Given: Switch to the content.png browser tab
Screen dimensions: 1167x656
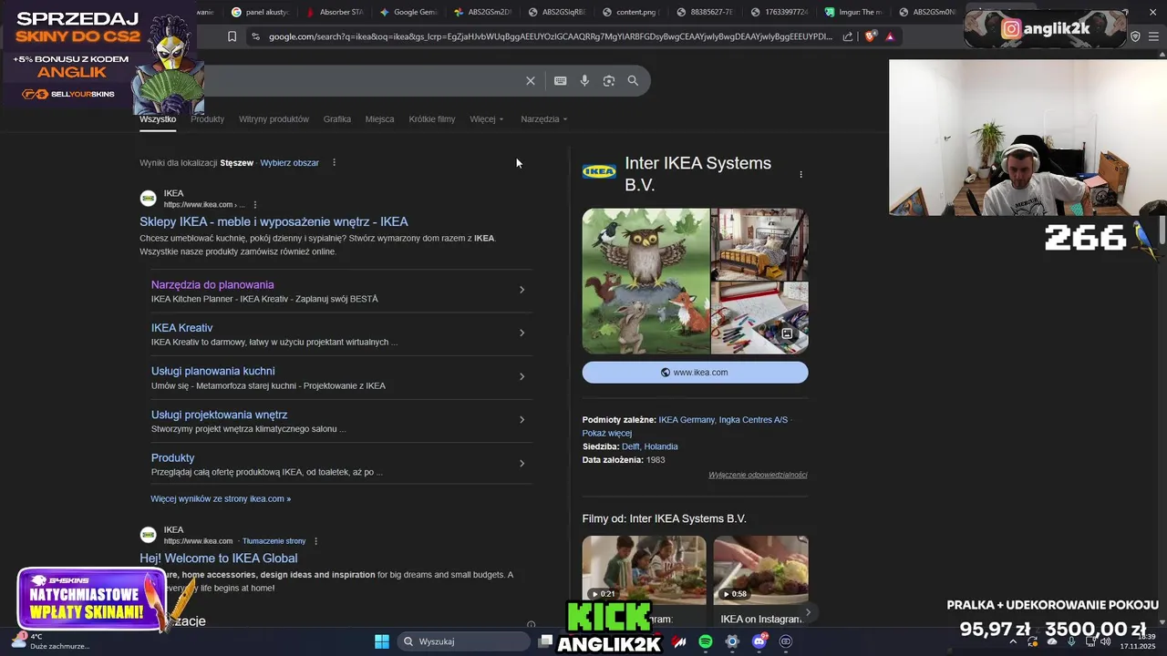Looking at the screenshot, I should tap(630, 12).
